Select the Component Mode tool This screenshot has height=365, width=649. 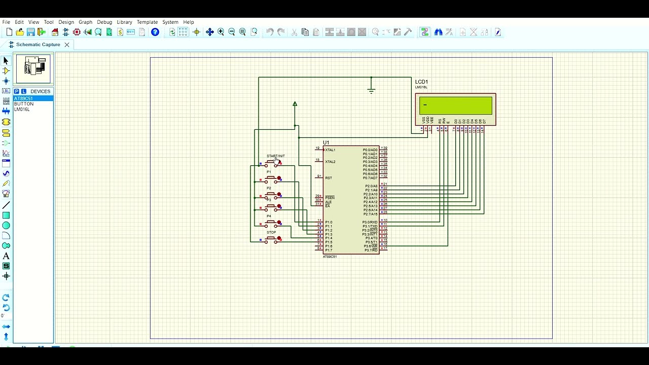(x=6, y=71)
